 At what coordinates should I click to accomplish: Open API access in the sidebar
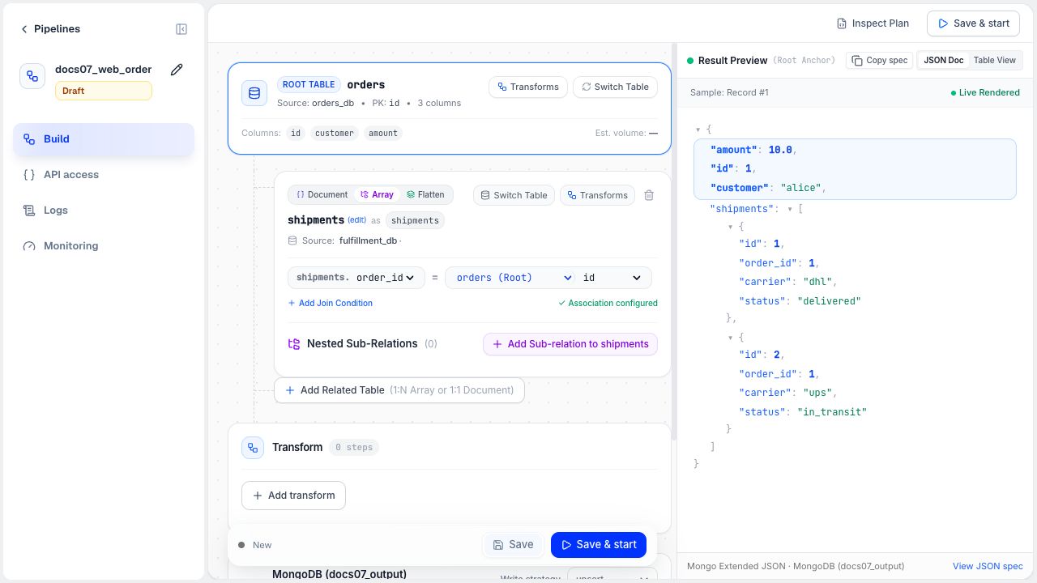pyautogui.click(x=104, y=175)
